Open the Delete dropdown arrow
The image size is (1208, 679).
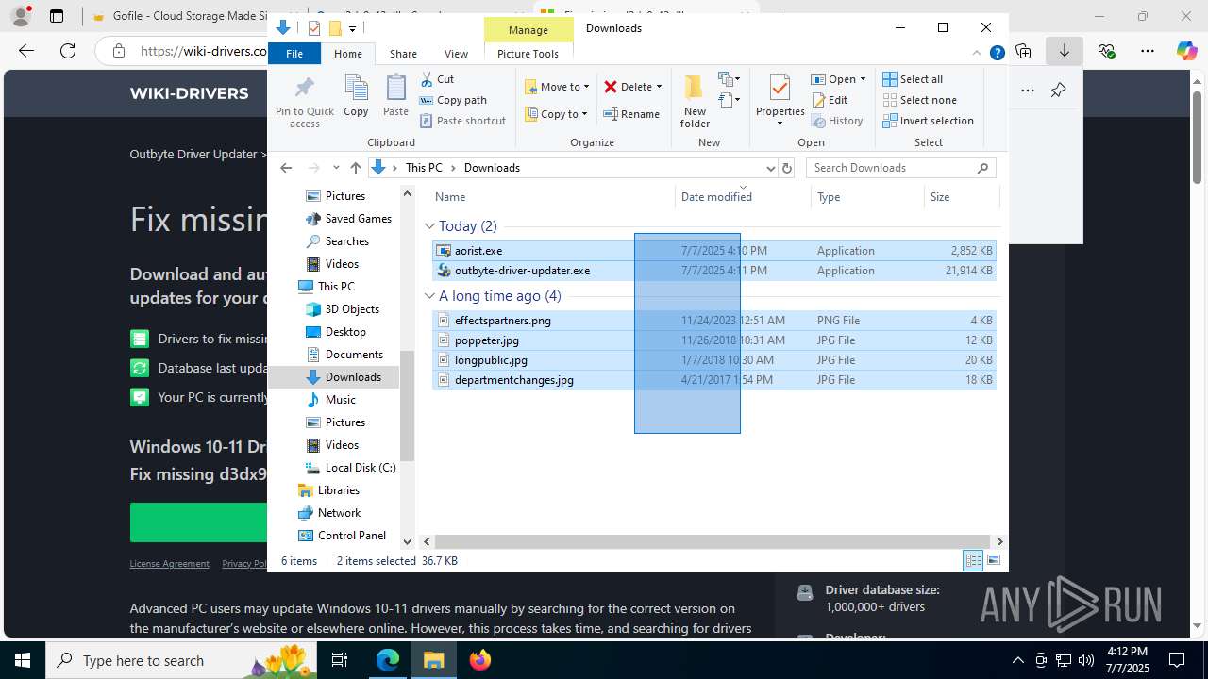pos(659,87)
